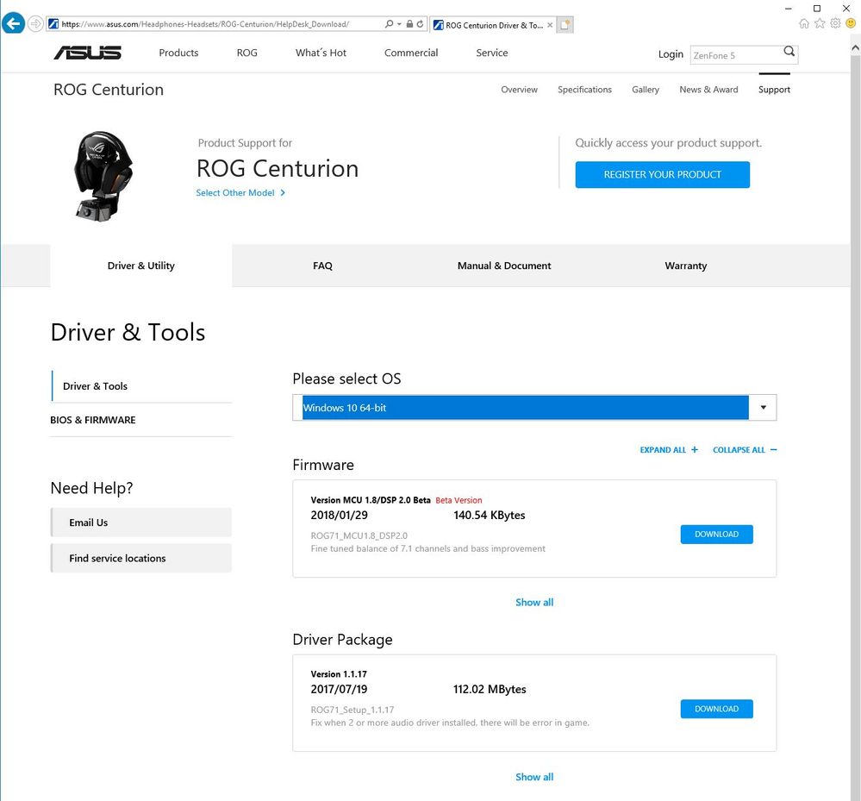
Task: Click the firmware date '2018/01/29'
Action: (x=340, y=516)
